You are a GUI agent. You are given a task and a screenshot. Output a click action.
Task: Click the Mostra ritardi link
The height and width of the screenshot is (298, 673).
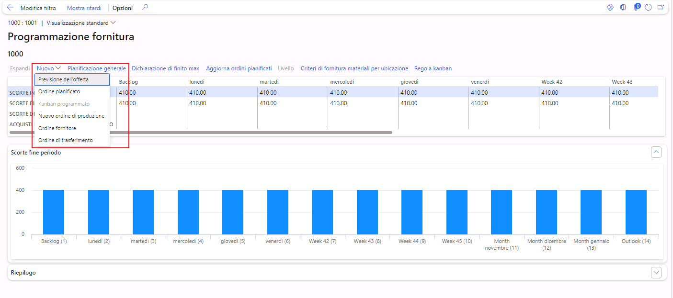click(84, 8)
